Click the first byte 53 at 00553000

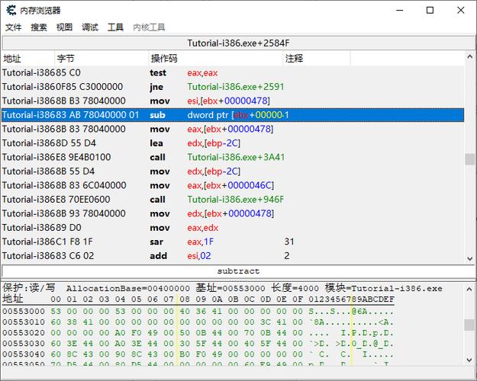(x=56, y=312)
